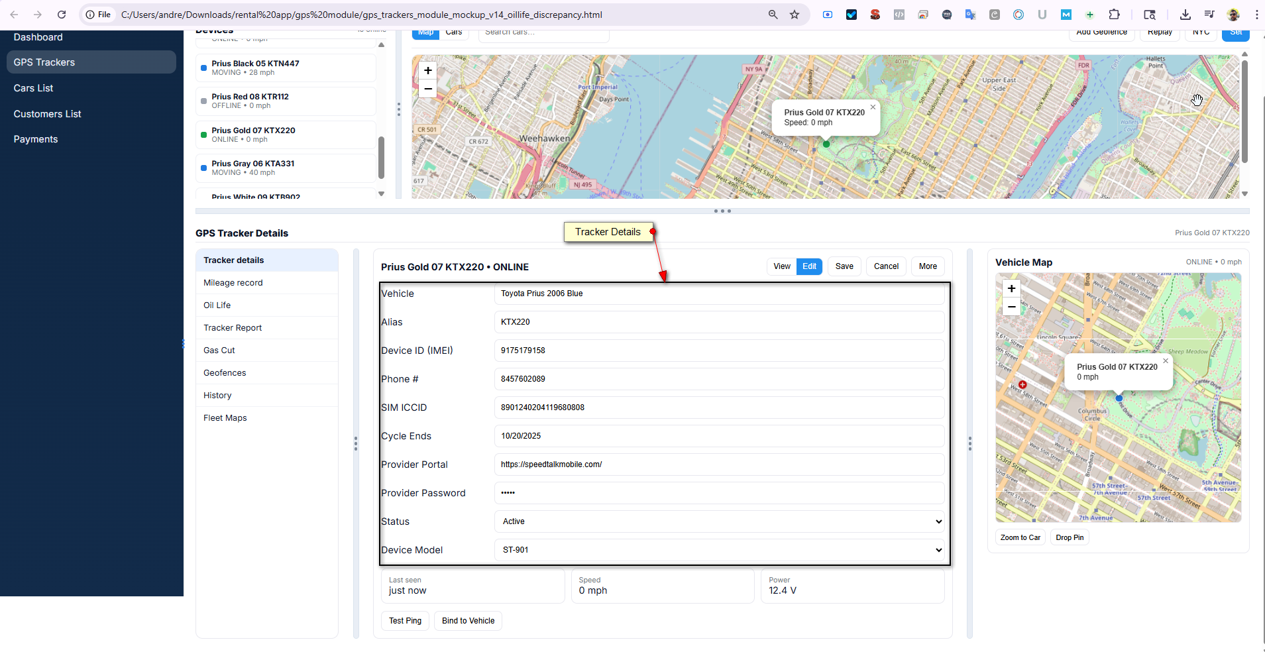
Task: Switch to Edit mode toggle
Action: (x=809, y=266)
